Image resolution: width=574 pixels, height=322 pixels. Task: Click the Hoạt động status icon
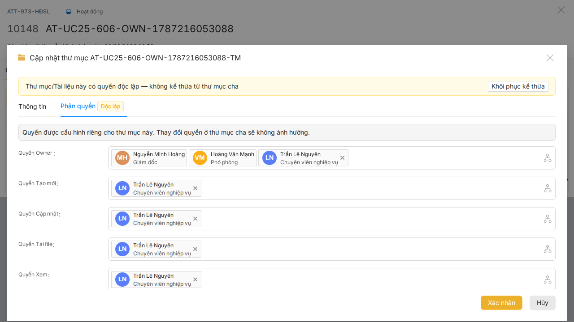pos(69,11)
